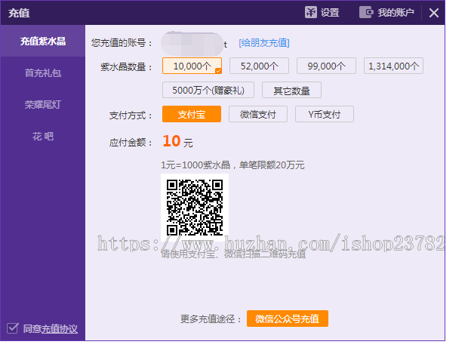Screen dimensions: 471x354
Task: Choose the 52,000个 amount option
Action: (259, 66)
